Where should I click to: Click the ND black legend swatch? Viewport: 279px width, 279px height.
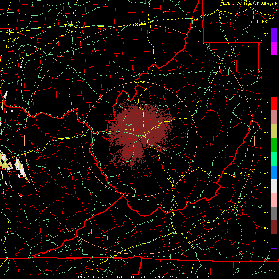point(274,241)
